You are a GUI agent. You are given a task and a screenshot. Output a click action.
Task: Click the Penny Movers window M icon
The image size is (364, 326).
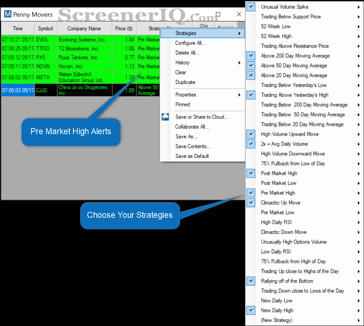pyautogui.click(x=8, y=14)
